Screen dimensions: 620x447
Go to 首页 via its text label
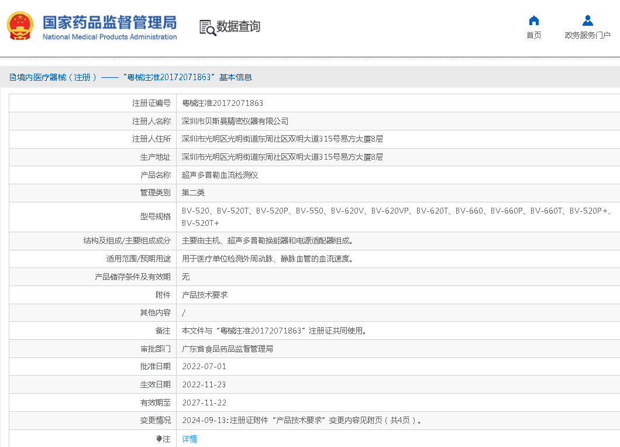coord(533,35)
